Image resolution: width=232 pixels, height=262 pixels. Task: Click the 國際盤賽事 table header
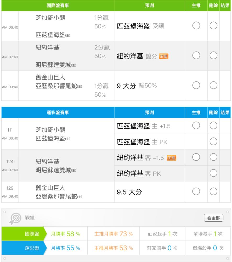tap(58, 6)
